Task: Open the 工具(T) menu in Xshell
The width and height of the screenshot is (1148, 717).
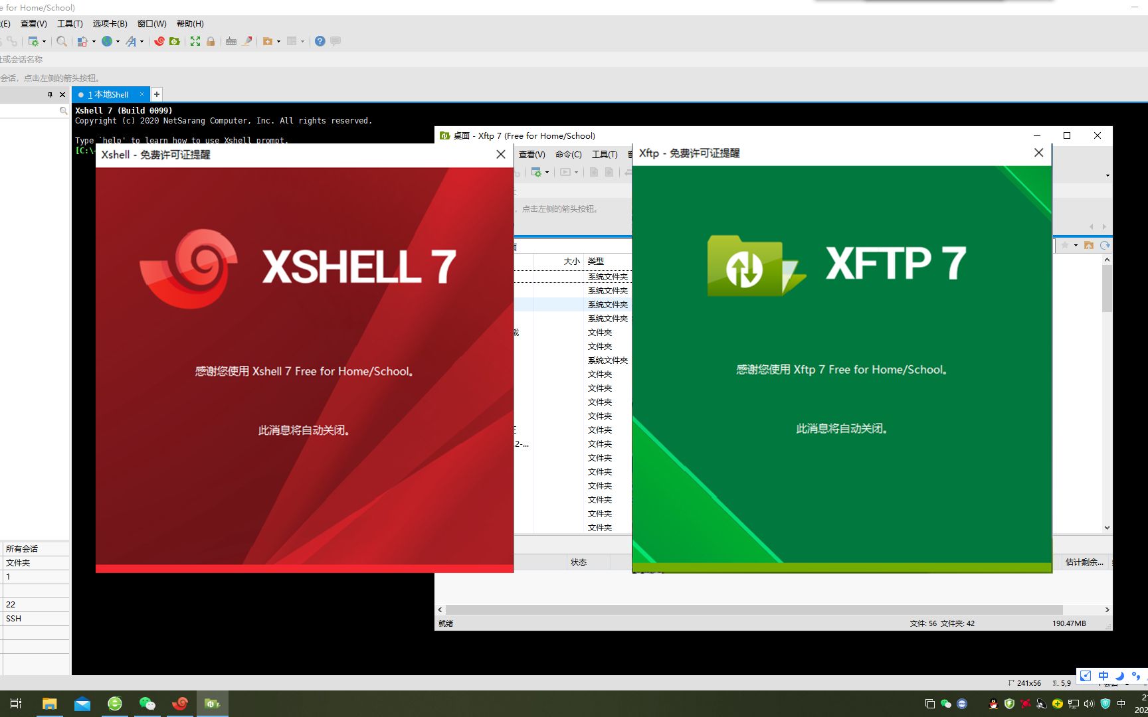Action: (x=70, y=24)
